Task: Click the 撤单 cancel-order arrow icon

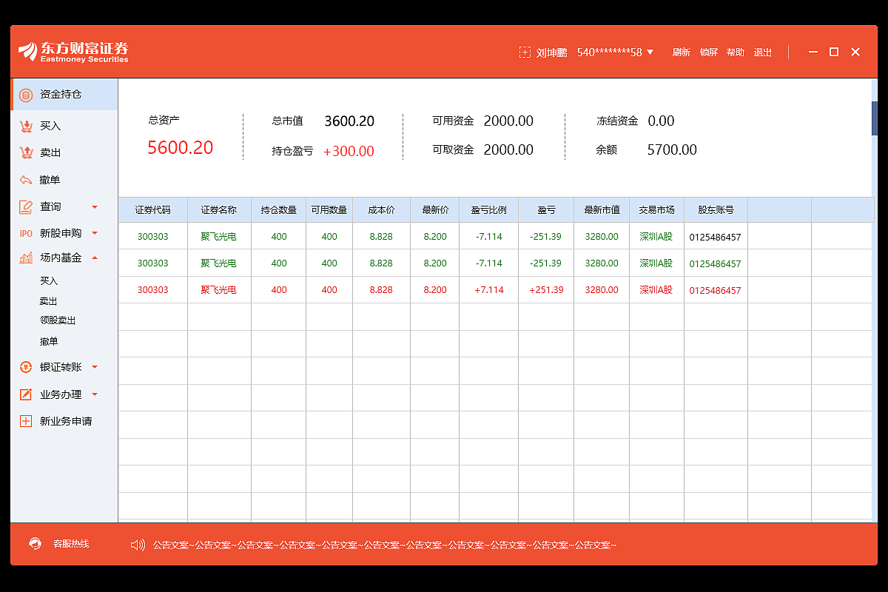Action: pyautogui.click(x=24, y=180)
